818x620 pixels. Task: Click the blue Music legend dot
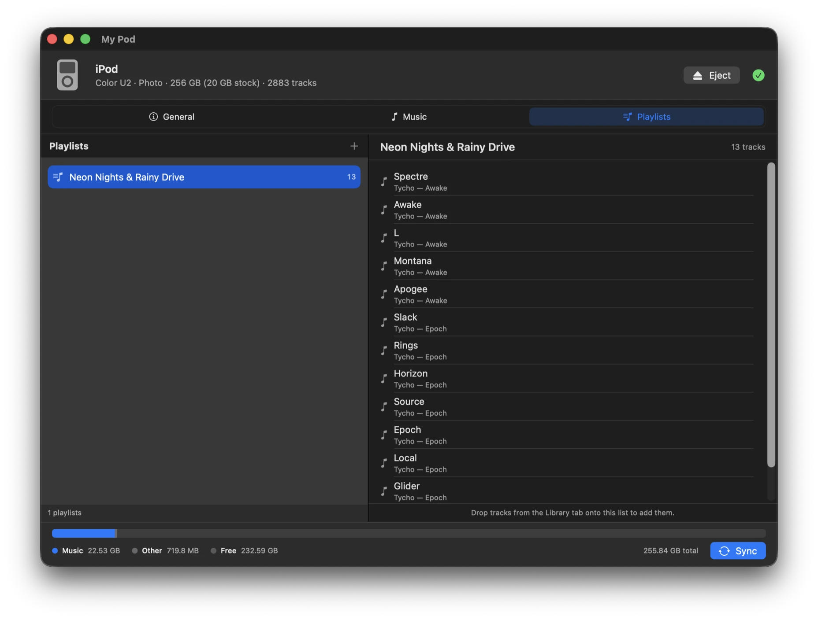[x=55, y=550]
